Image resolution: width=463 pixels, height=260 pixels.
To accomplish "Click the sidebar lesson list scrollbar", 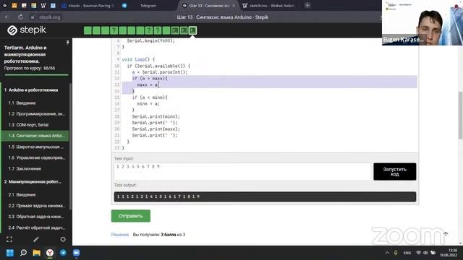I will coord(70,146).
